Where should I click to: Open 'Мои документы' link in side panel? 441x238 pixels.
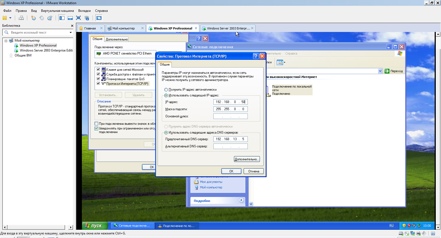click(x=211, y=182)
